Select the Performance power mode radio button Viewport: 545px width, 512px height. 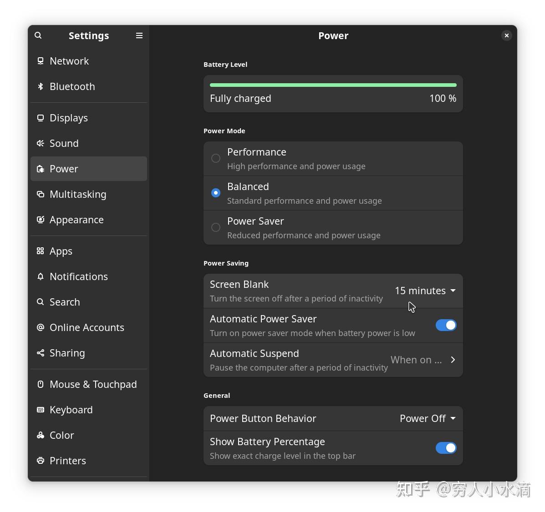[216, 158]
